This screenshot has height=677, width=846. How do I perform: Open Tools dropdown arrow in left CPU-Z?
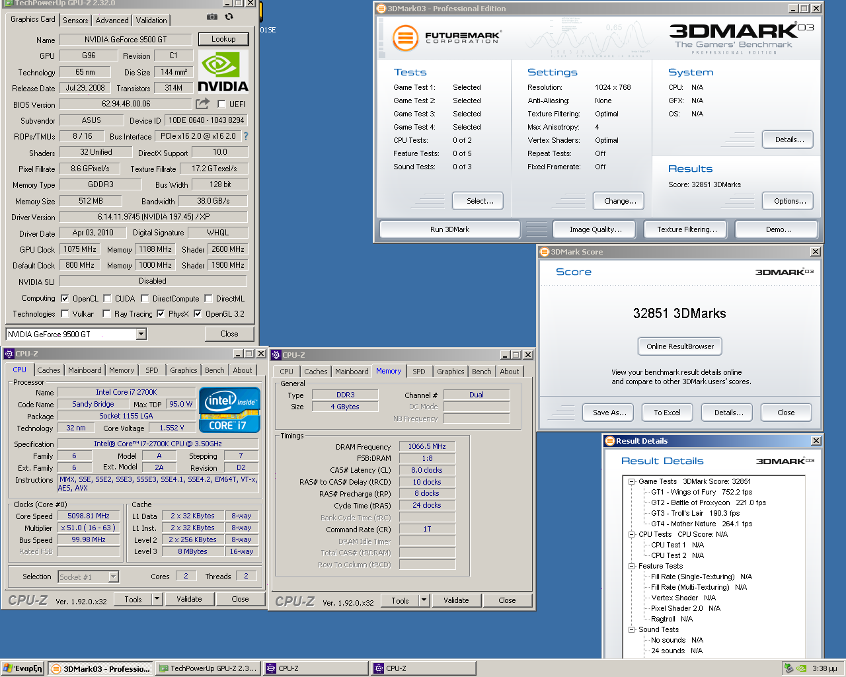point(157,599)
